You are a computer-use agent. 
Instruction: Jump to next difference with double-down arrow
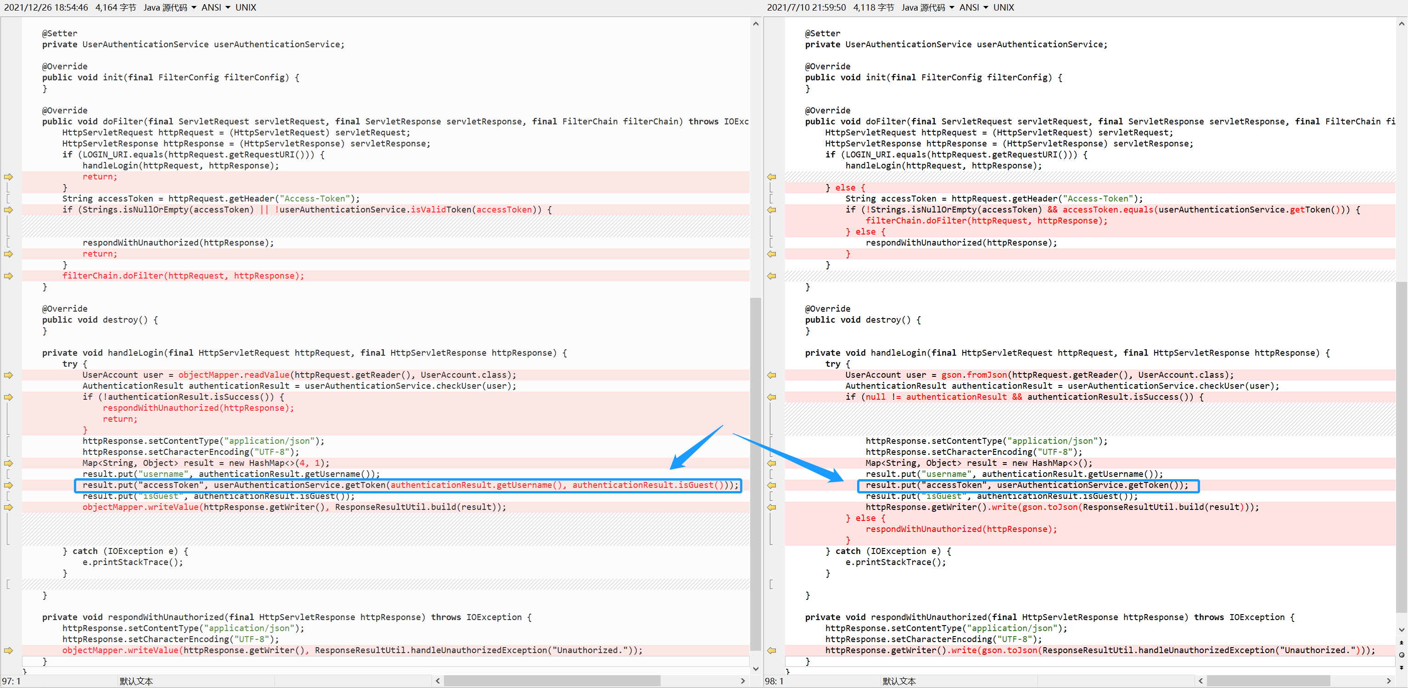pos(1402,667)
